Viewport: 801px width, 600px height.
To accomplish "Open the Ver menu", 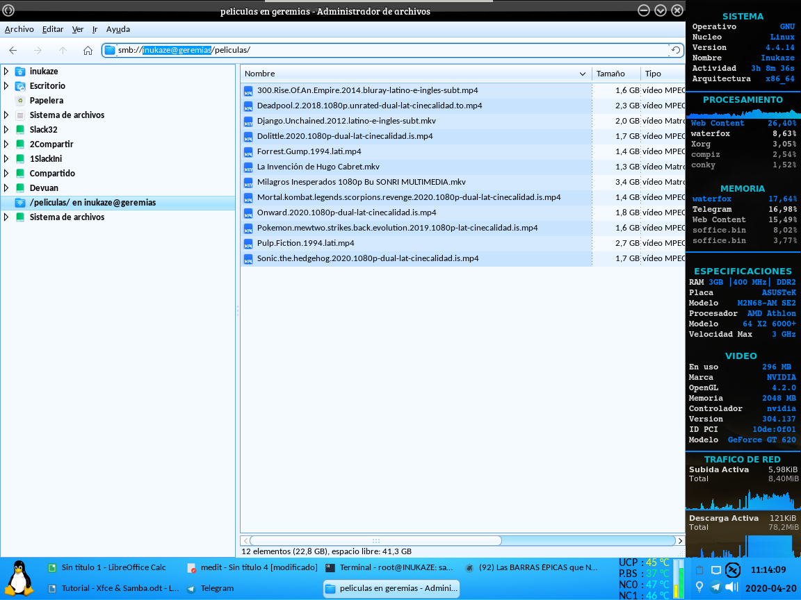I will click(x=78, y=30).
